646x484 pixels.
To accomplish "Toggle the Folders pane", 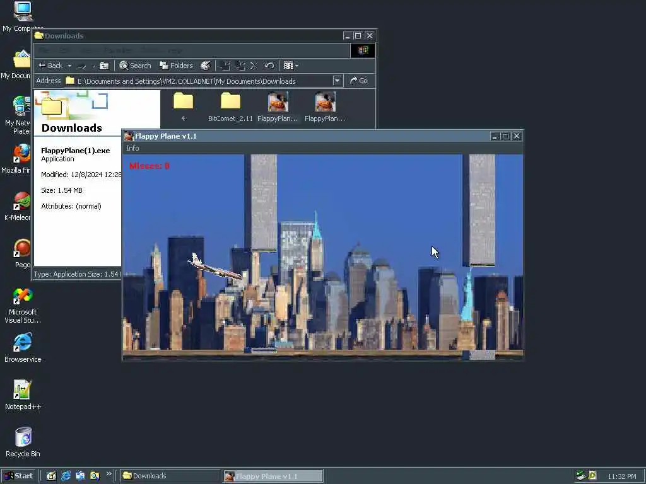I will [177, 66].
